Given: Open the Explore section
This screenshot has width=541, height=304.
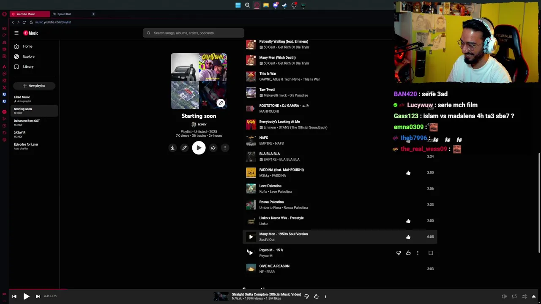Looking at the screenshot, I should click(29, 57).
